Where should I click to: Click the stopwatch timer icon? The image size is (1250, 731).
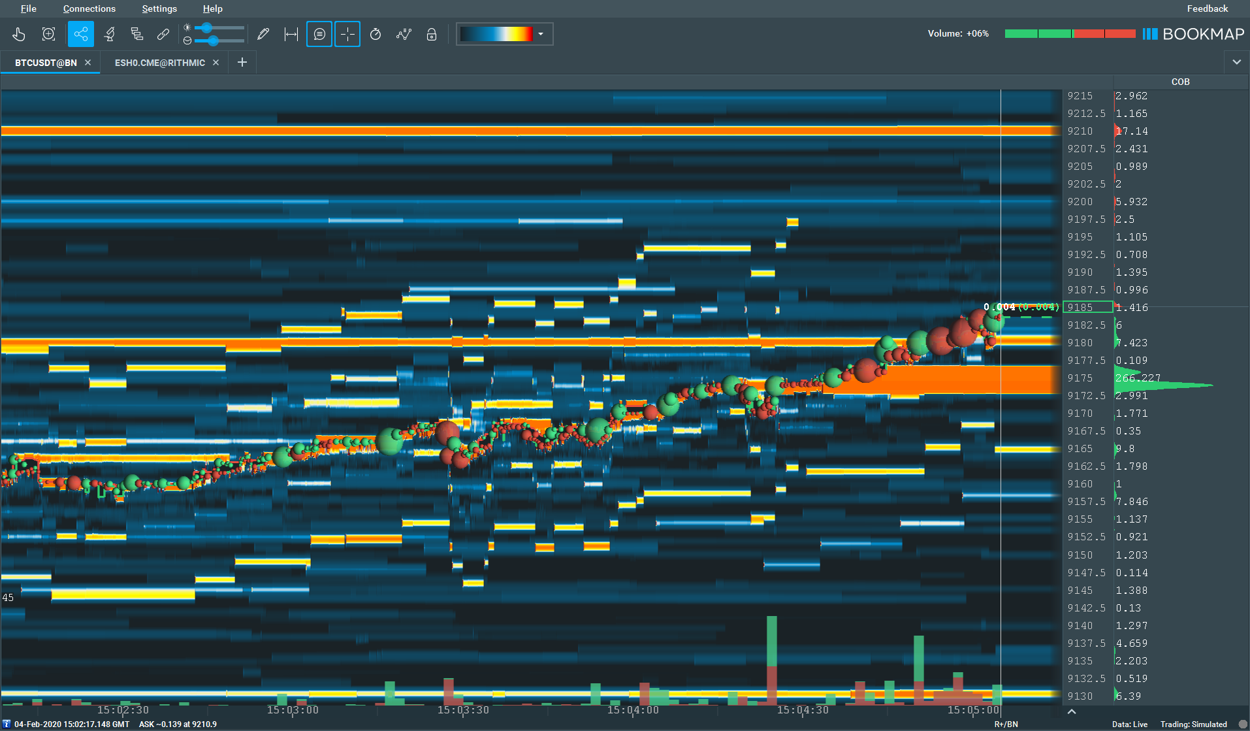click(376, 34)
